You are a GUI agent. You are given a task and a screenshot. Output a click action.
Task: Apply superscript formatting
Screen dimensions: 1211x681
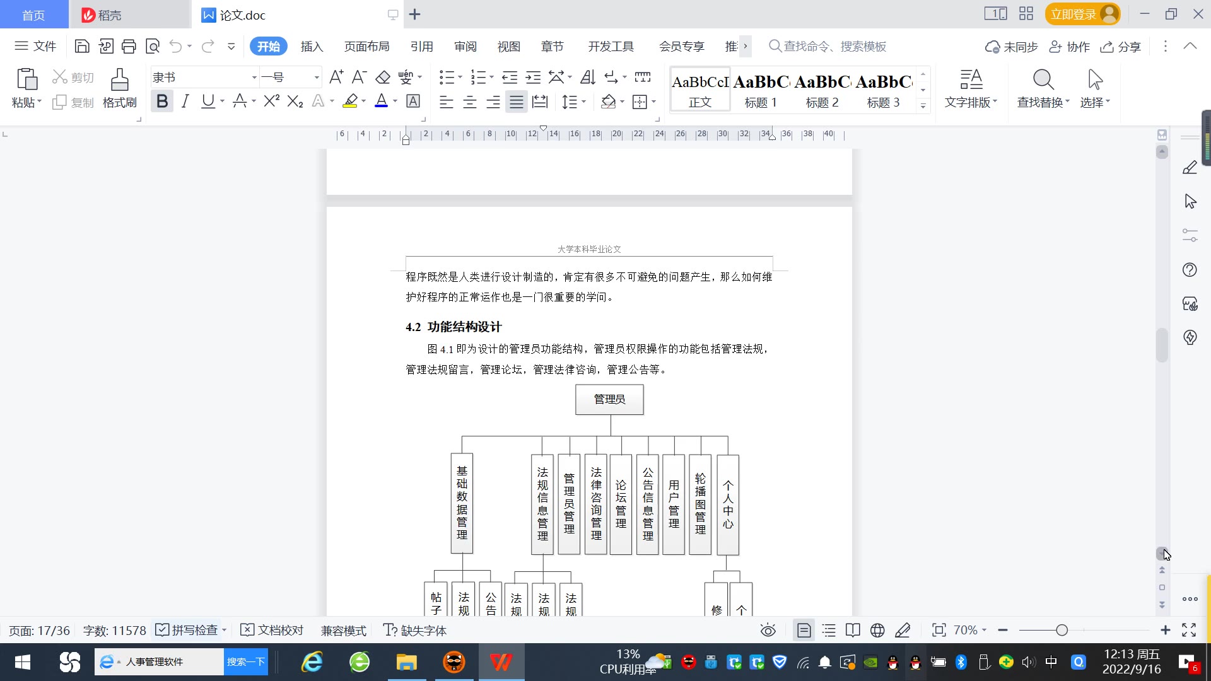(x=271, y=101)
